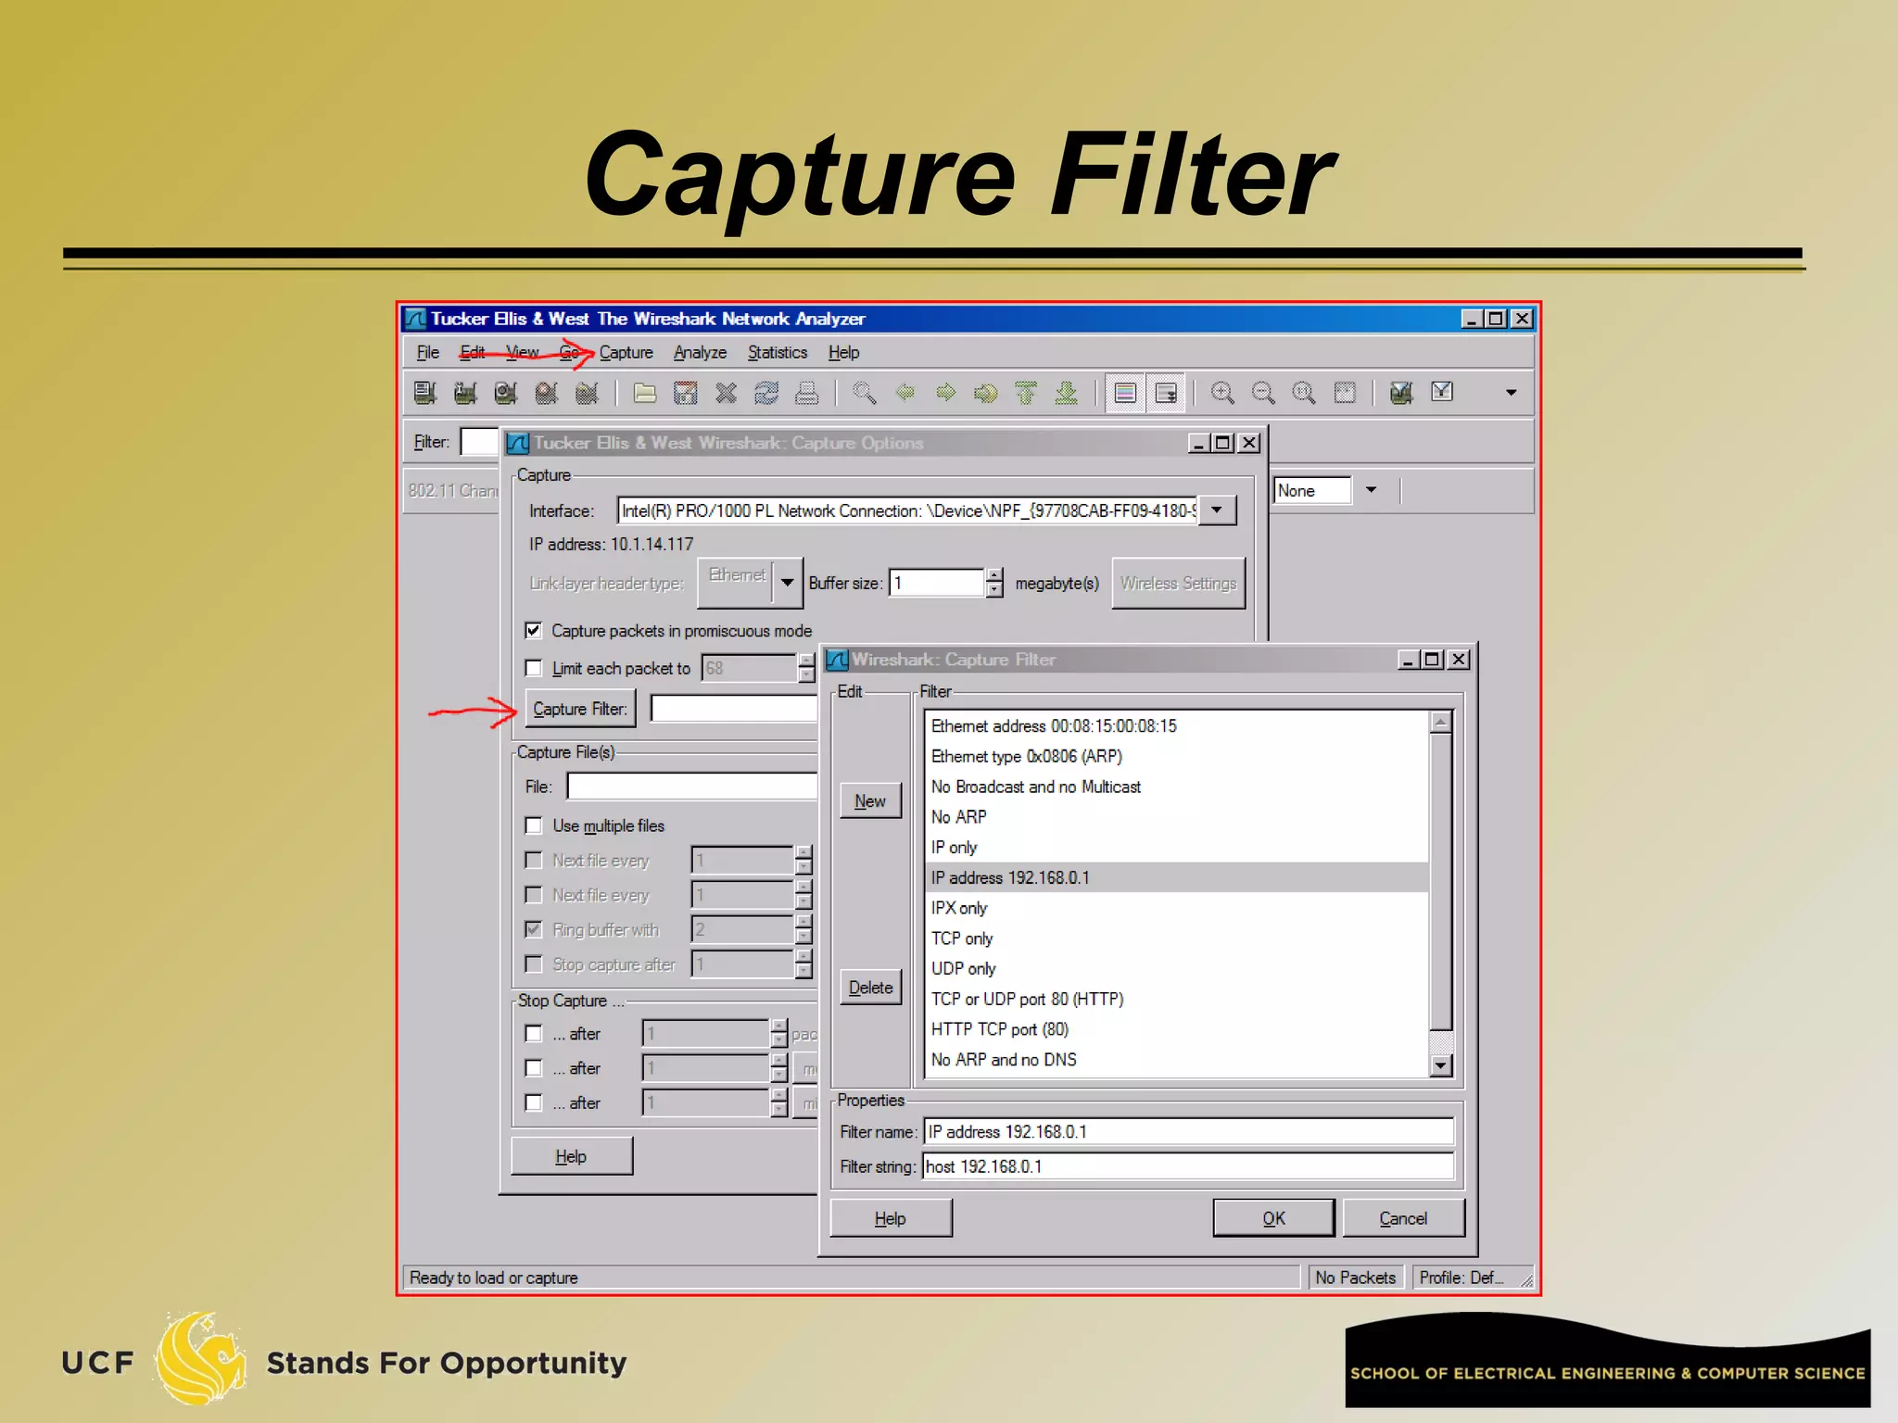This screenshot has width=1898, height=1423.
Task: Open the Statistics menu
Action: [x=778, y=353]
